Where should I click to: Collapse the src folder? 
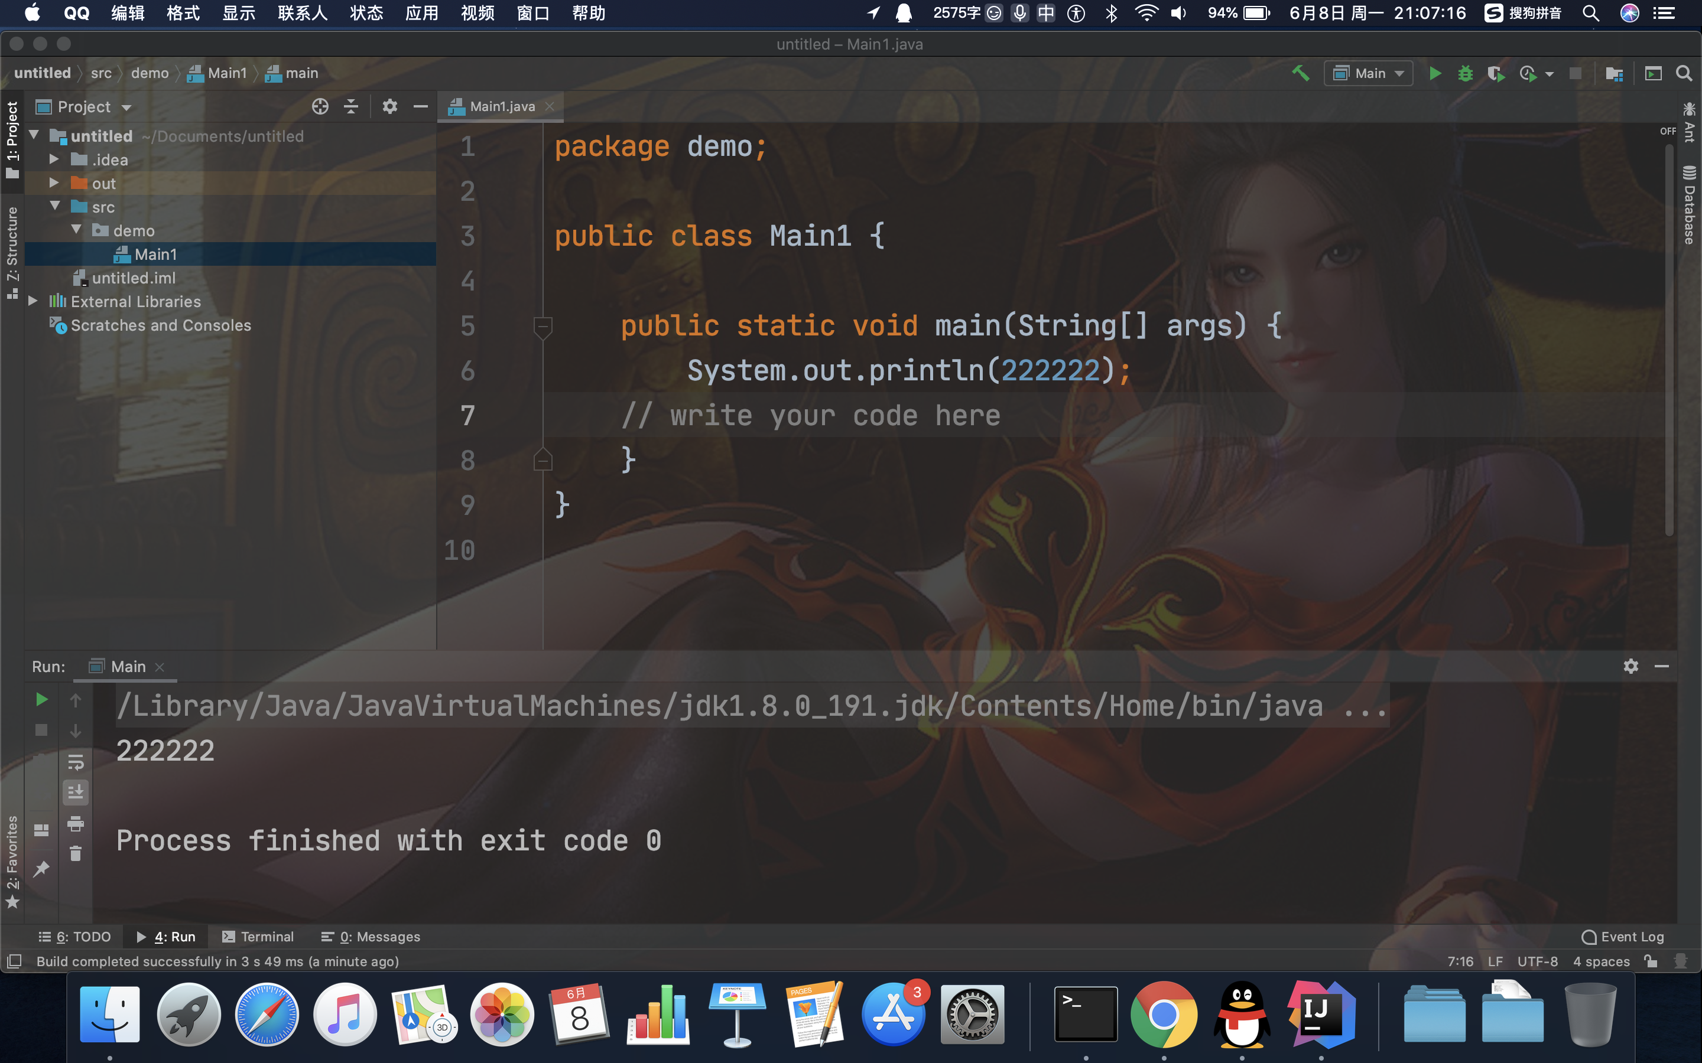[55, 206]
